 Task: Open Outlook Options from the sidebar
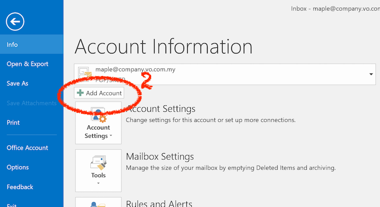tap(18, 168)
